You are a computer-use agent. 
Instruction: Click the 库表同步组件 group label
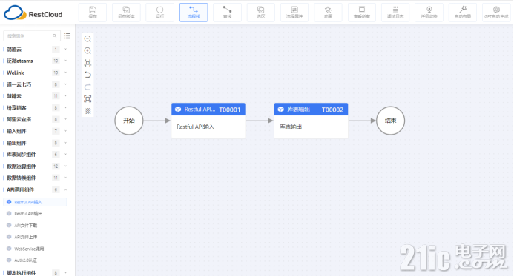pos(22,155)
